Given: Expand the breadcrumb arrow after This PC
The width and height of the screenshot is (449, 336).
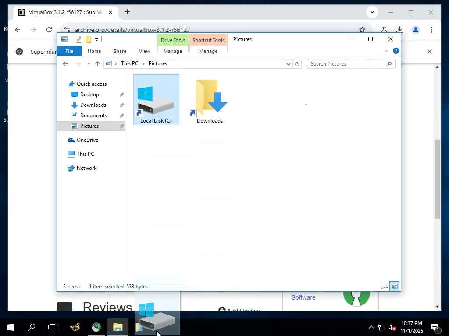Looking at the screenshot, I should point(143,64).
